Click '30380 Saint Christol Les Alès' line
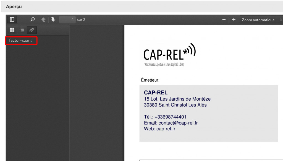 click(x=175, y=105)
